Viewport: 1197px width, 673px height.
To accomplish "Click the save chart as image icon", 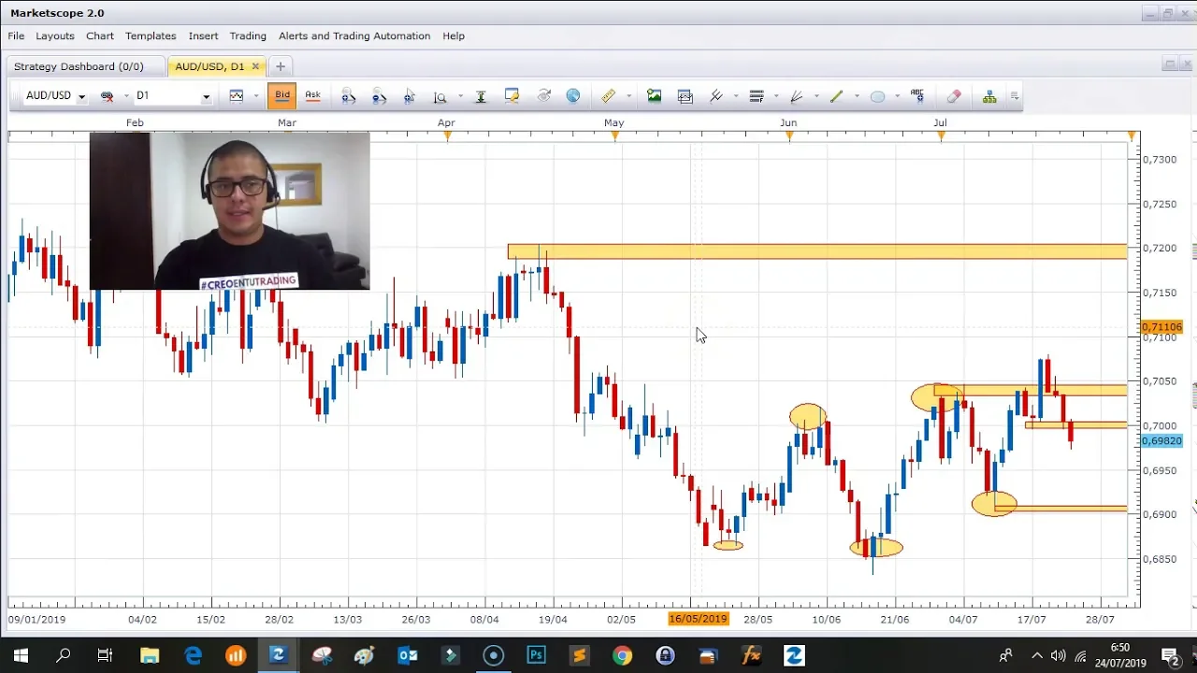I will [x=655, y=96].
